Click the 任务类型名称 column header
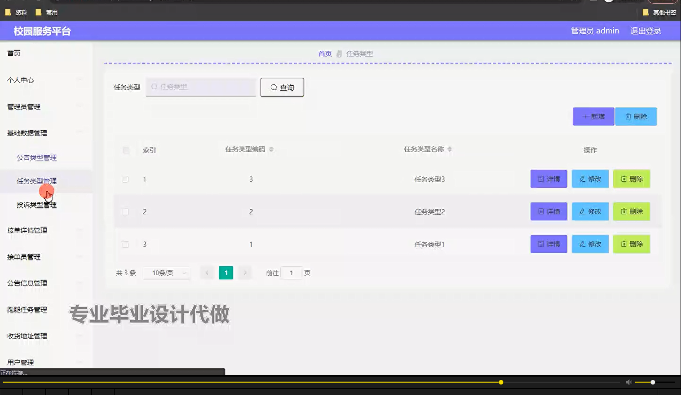 (424, 149)
